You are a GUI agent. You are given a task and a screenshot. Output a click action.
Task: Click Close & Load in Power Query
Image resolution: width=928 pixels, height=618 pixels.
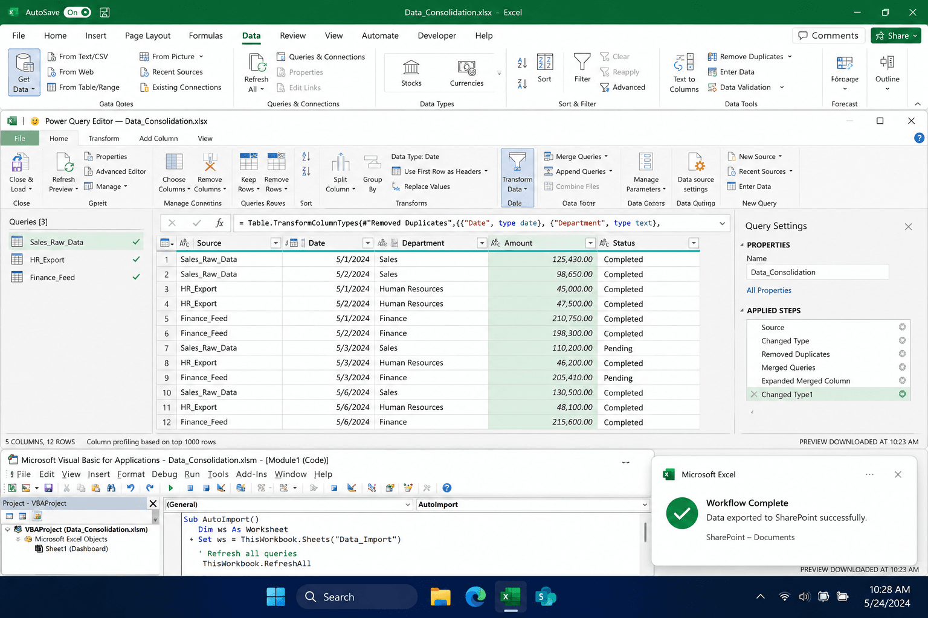(x=21, y=173)
